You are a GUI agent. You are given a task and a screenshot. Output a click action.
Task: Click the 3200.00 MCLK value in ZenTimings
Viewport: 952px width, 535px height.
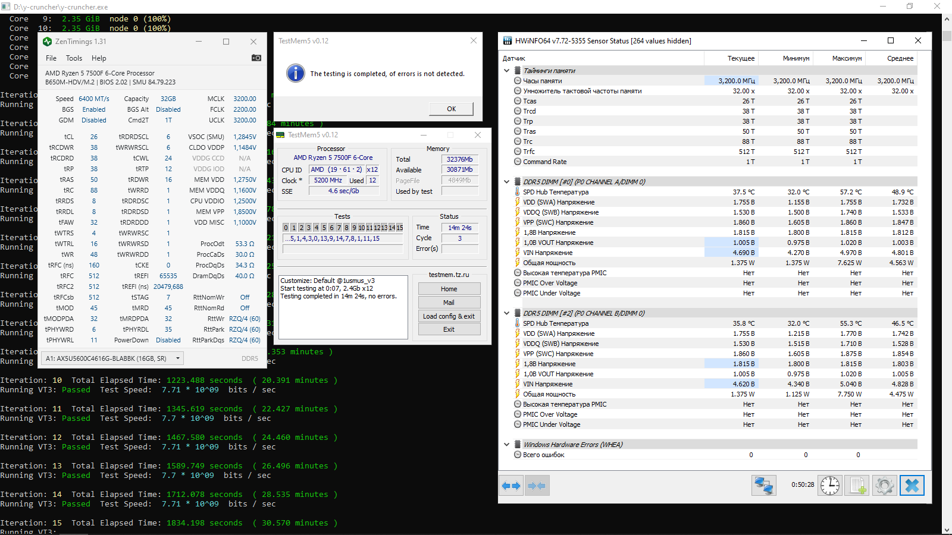pyautogui.click(x=245, y=99)
